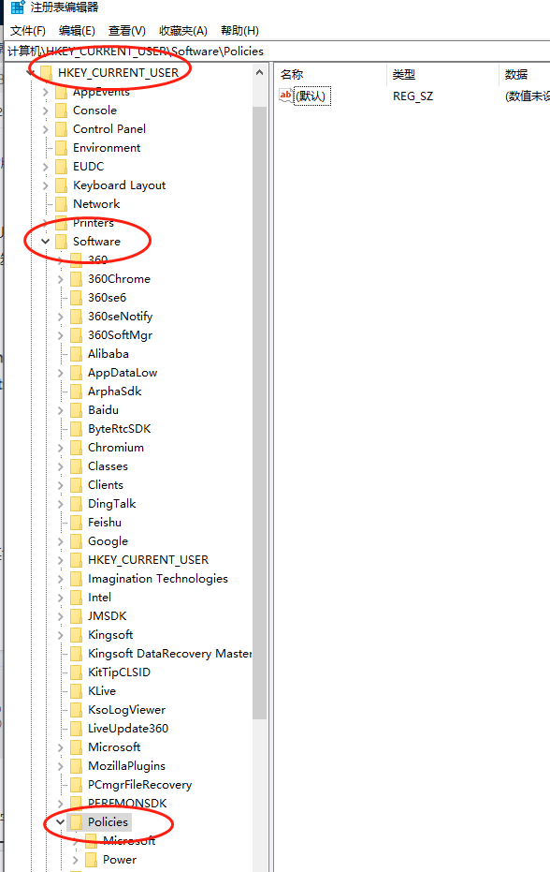Screen dimensions: 550x872
Task: Click the tree scrollbar up arrow
Action: click(x=259, y=73)
